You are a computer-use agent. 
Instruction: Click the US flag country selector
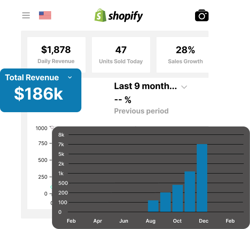45,15
